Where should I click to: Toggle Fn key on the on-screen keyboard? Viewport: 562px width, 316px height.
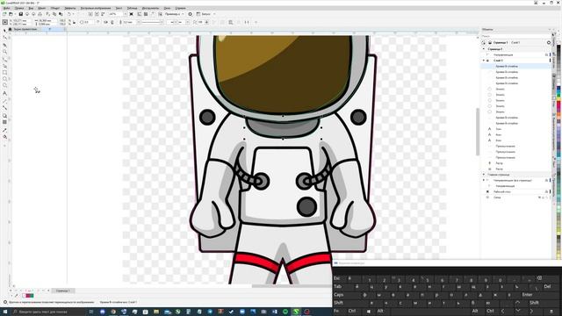click(336, 311)
